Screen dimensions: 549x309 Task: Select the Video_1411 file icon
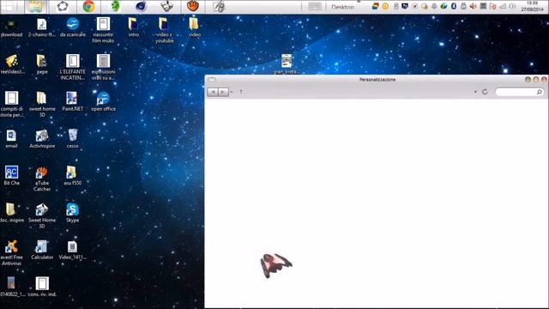(72, 250)
